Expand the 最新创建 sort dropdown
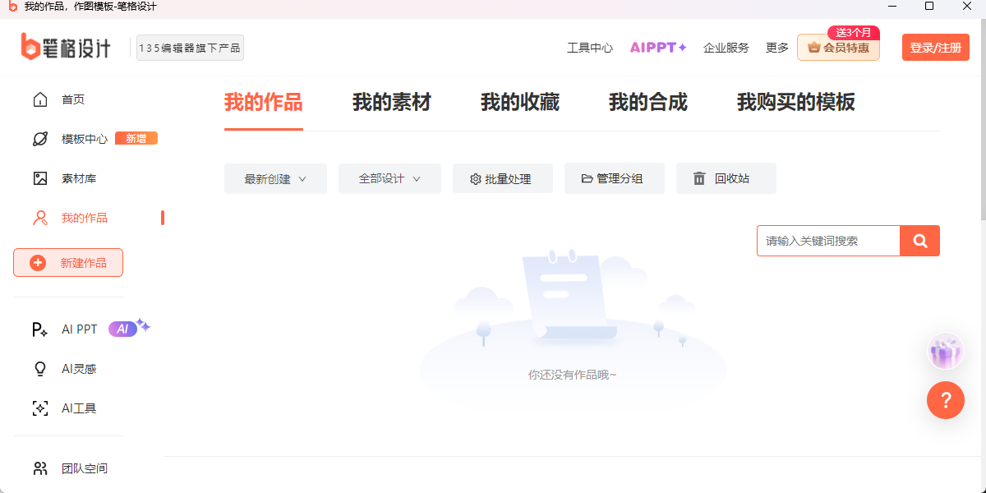This screenshot has width=986, height=493. [275, 178]
